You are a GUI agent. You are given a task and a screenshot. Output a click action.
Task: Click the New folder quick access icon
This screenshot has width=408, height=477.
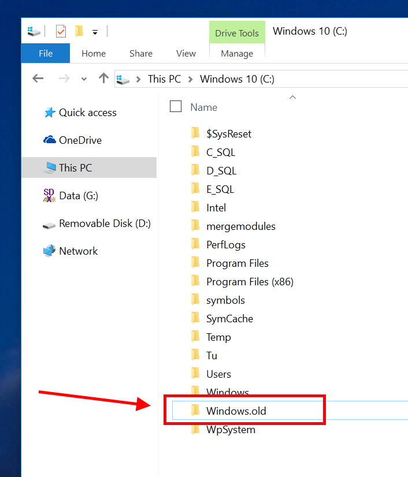pos(79,31)
